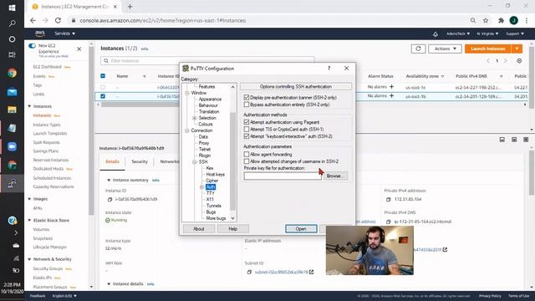
Task: Launch Chrome from taskbar
Action: click(12, 73)
